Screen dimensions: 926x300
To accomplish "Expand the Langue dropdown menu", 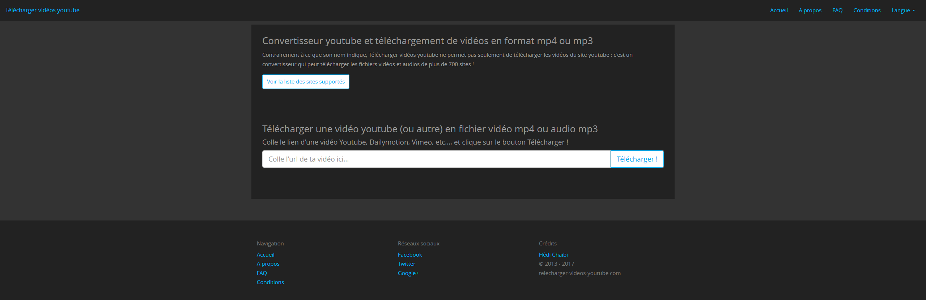I will pos(903,10).
